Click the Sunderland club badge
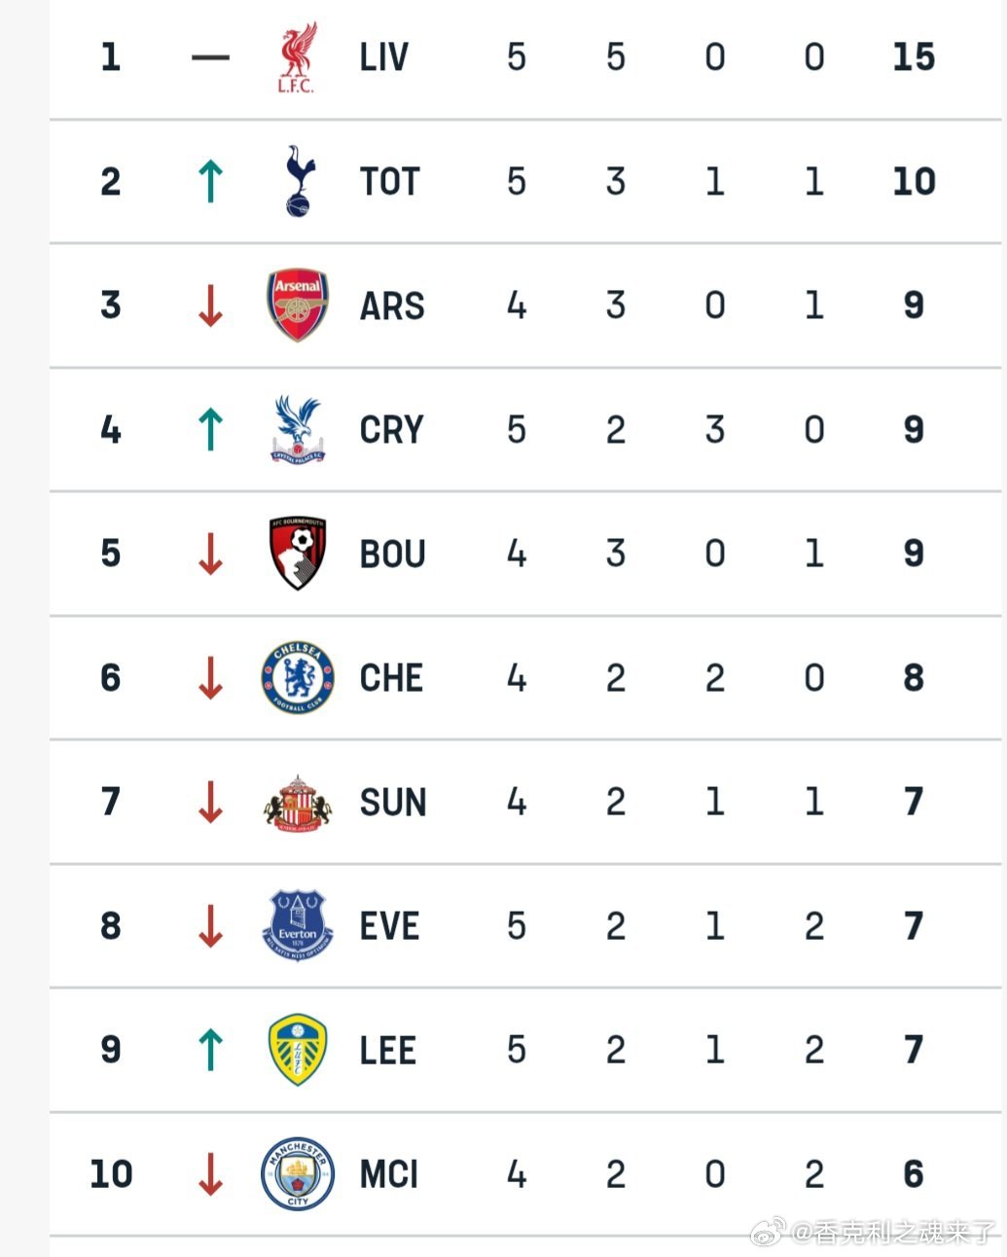1007x1257 pixels. coord(298,803)
